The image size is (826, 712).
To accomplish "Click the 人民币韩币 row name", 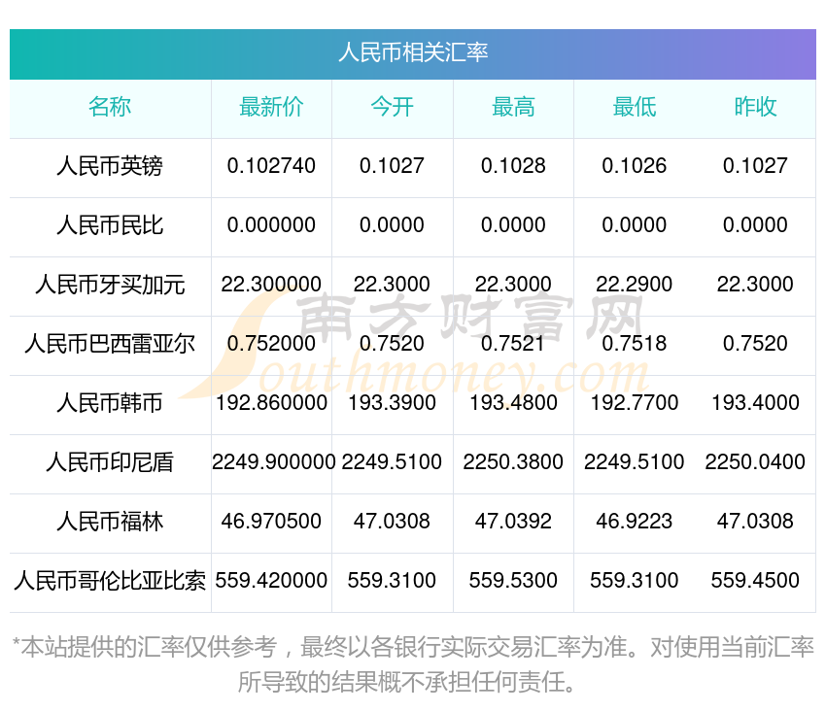I will pyautogui.click(x=110, y=403).
